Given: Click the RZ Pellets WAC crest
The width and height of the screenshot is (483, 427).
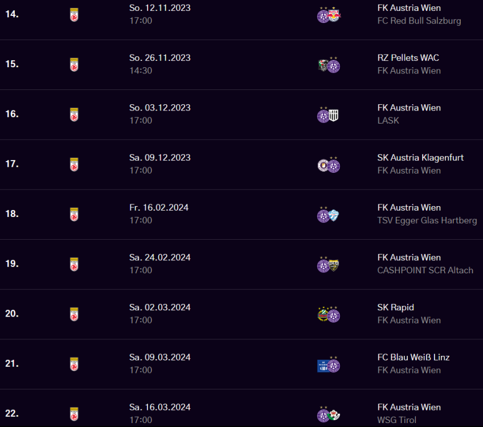Looking at the screenshot, I should (x=323, y=65).
